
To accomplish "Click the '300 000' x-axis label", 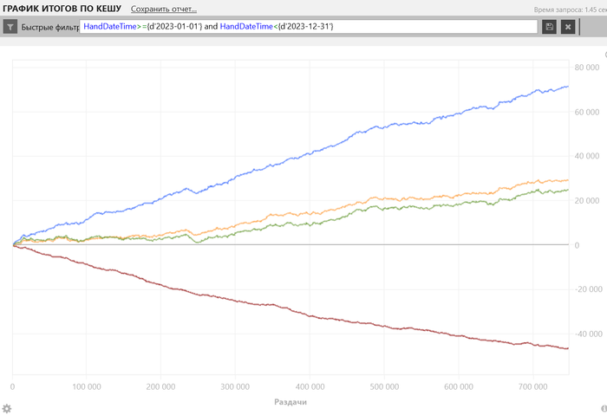I will (x=235, y=386).
